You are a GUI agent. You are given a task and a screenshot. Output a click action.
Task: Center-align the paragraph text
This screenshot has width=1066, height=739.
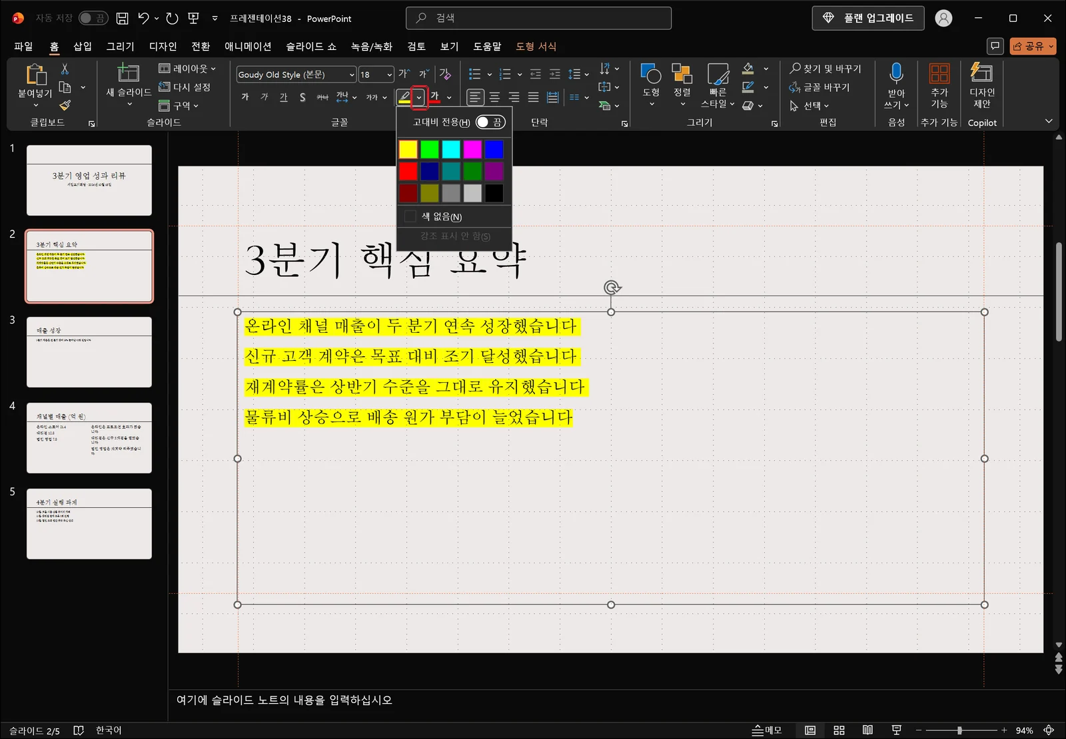494,97
